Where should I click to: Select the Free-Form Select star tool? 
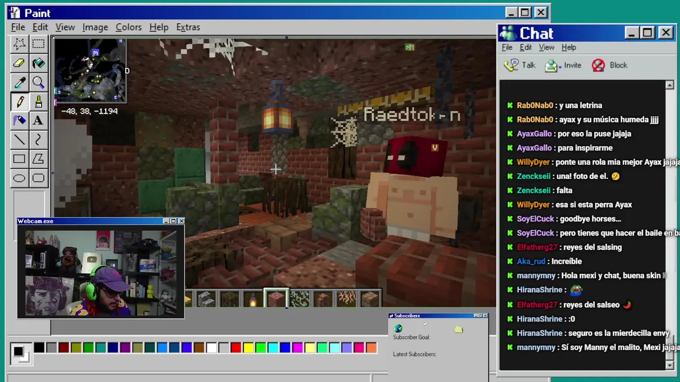[x=20, y=44]
